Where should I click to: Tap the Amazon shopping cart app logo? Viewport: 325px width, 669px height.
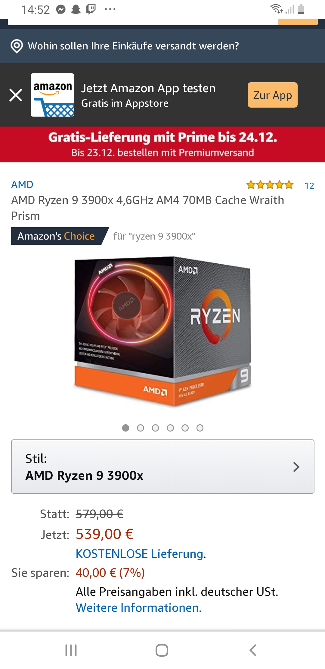[52, 95]
